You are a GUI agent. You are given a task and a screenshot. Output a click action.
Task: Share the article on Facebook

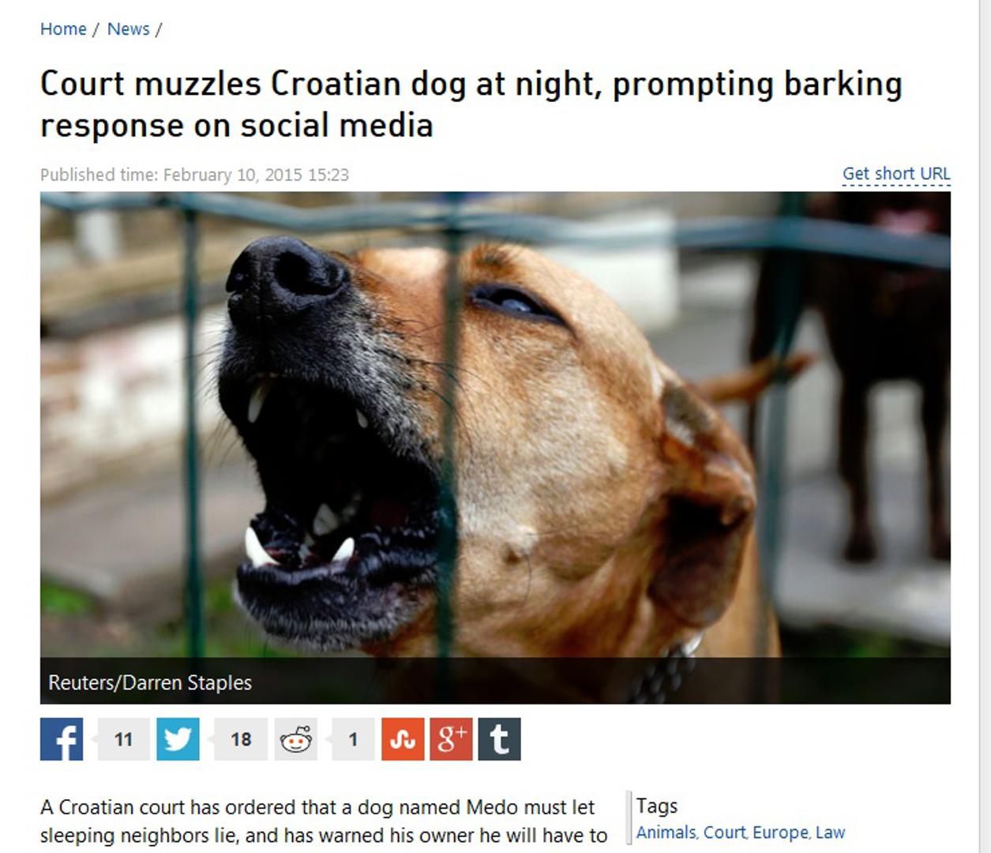(x=62, y=739)
